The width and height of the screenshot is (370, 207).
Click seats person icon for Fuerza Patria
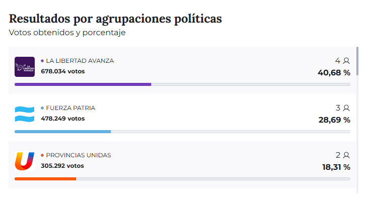pyautogui.click(x=346, y=108)
